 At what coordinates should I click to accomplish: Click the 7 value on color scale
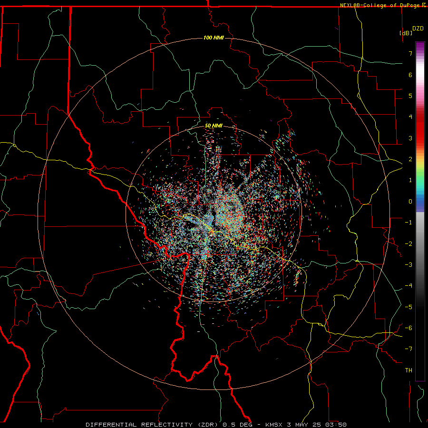point(410,53)
